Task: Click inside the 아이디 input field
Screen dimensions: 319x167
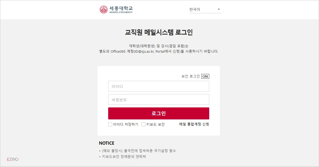Action: (x=158, y=86)
